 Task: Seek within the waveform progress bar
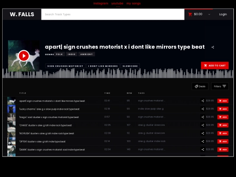coord(118,73)
